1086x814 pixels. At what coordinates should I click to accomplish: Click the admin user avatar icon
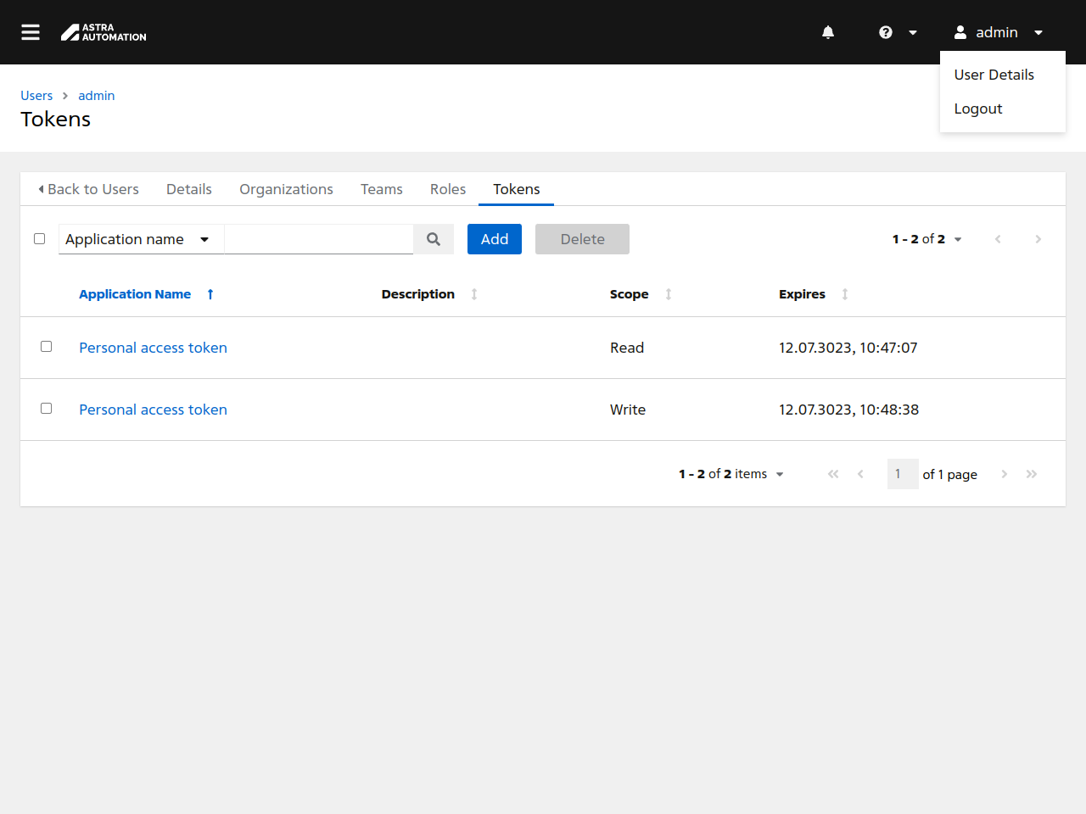click(x=960, y=32)
